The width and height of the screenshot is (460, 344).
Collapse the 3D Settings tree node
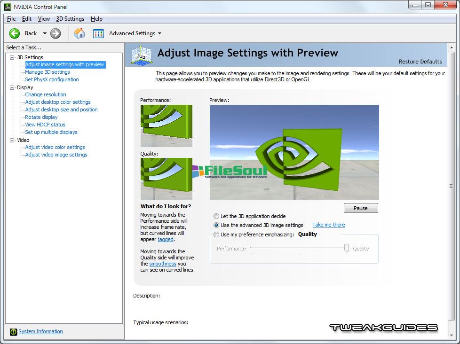tap(12, 57)
